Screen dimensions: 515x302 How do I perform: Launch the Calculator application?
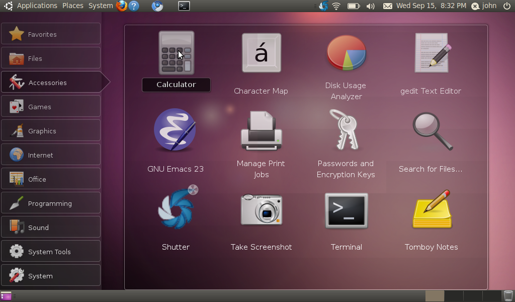(x=176, y=53)
